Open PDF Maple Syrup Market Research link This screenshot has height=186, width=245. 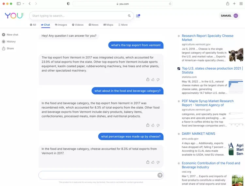coord(208,103)
